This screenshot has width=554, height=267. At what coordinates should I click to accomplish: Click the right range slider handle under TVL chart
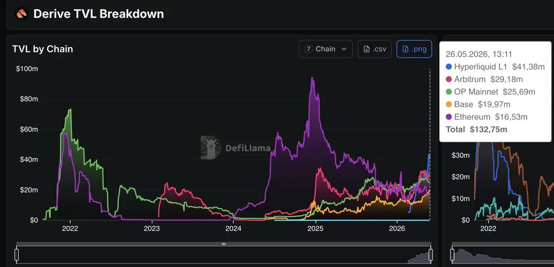tap(430, 255)
